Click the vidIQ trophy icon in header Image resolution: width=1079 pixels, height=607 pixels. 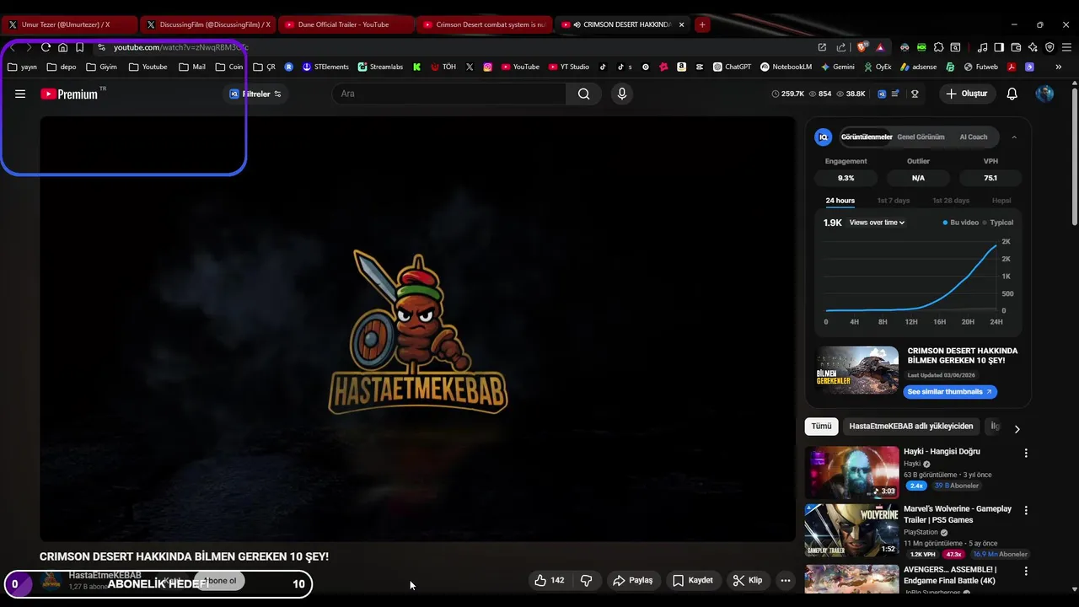[915, 94]
